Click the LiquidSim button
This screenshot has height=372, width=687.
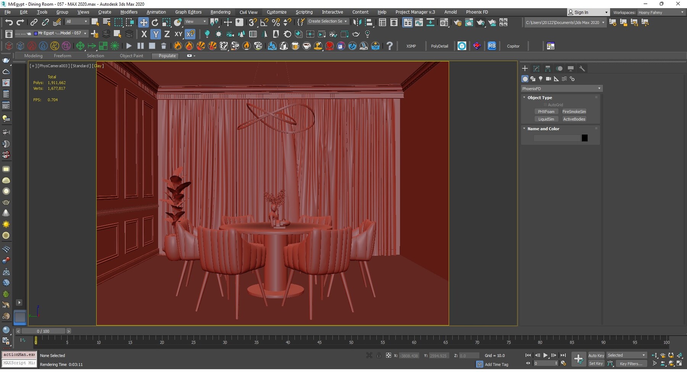(x=547, y=119)
